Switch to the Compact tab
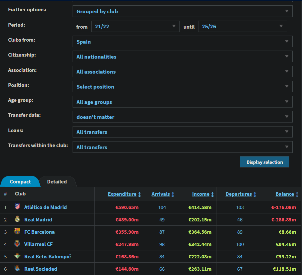Viewport: 302px width, 275px height. click(20, 181)
